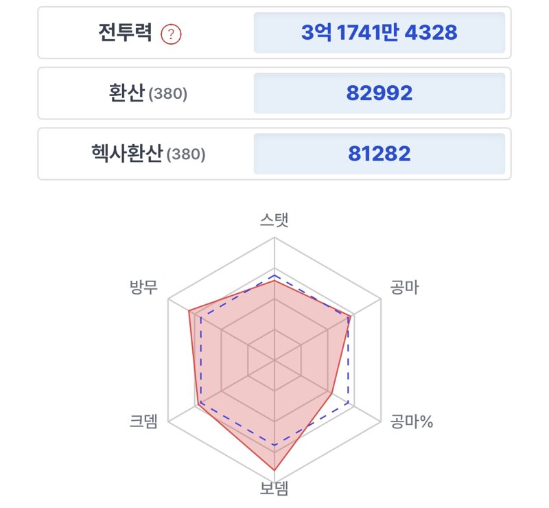The image size is (549, 508).
Task: Click the dashed blue line's 스탯 top vertex
Action: tap(274, 275)
